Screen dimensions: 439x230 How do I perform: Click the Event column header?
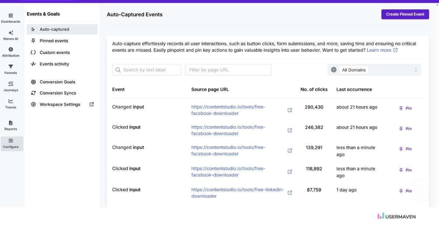118,89
